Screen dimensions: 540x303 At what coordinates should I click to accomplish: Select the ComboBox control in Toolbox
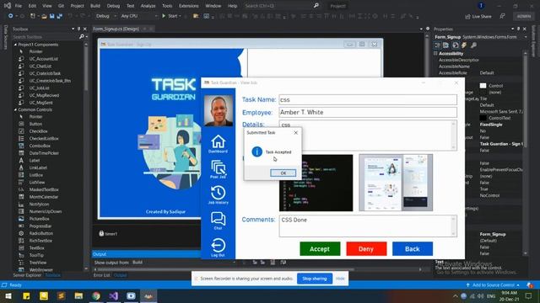(x=40, y=146)
